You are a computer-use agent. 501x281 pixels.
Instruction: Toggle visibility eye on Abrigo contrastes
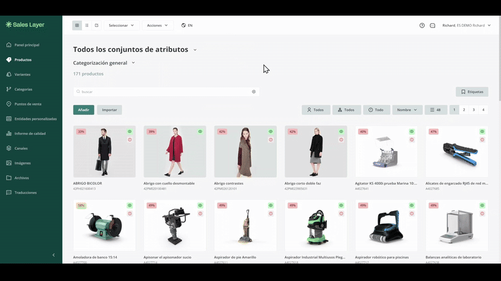[271, 132]
